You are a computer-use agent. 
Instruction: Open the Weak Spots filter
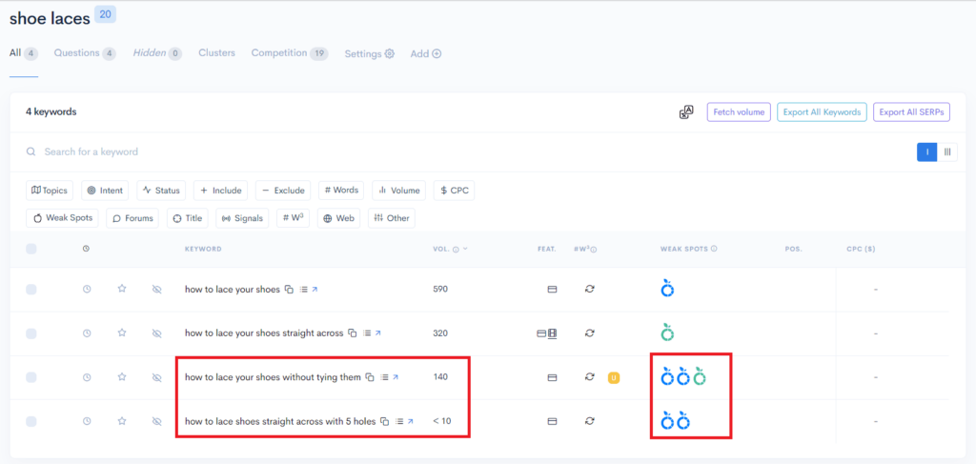(x=62, y=218)
